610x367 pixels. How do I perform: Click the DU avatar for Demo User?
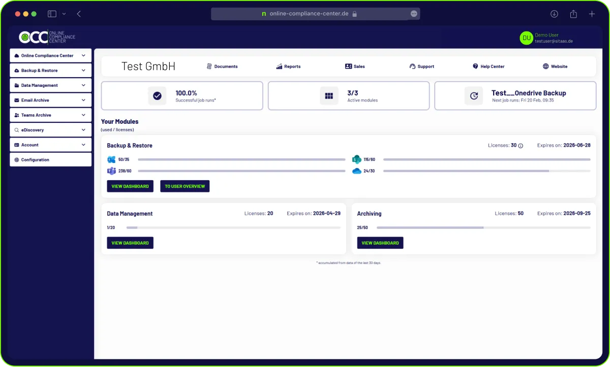coord(526,38)
